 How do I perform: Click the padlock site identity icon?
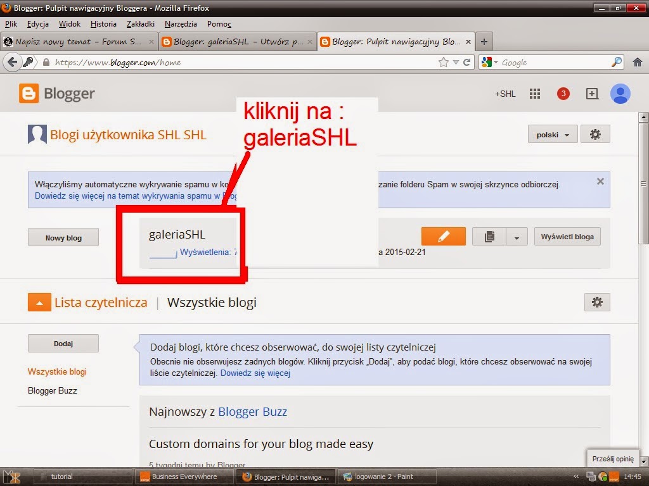(46, 63)
